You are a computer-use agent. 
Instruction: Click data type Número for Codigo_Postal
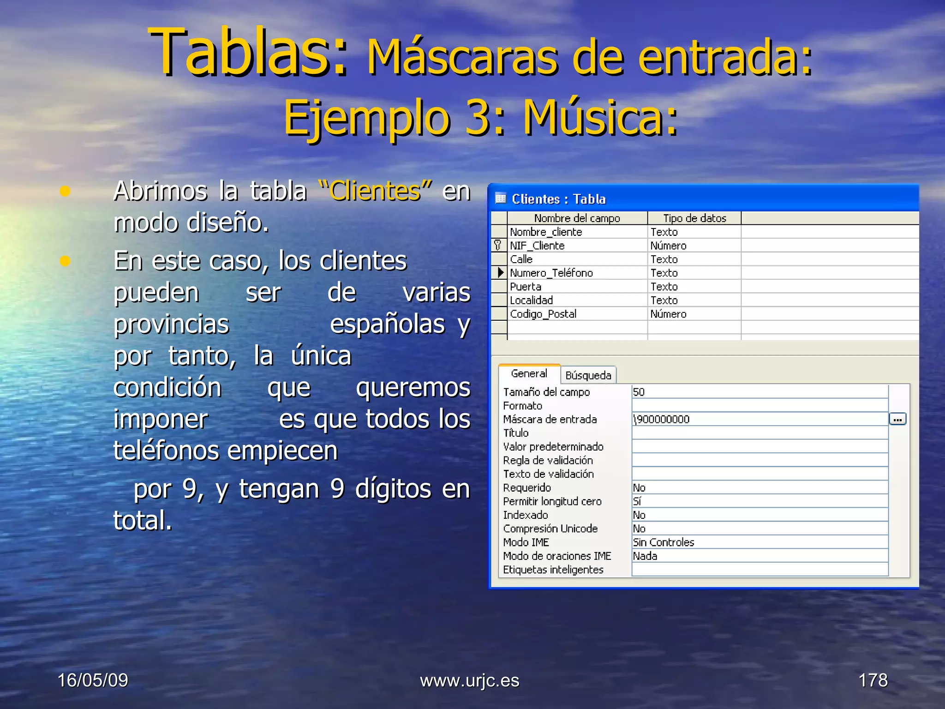[x=694, y=313]
